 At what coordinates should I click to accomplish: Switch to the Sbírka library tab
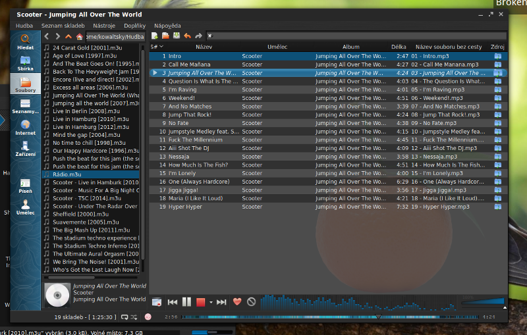pos(25,63)
